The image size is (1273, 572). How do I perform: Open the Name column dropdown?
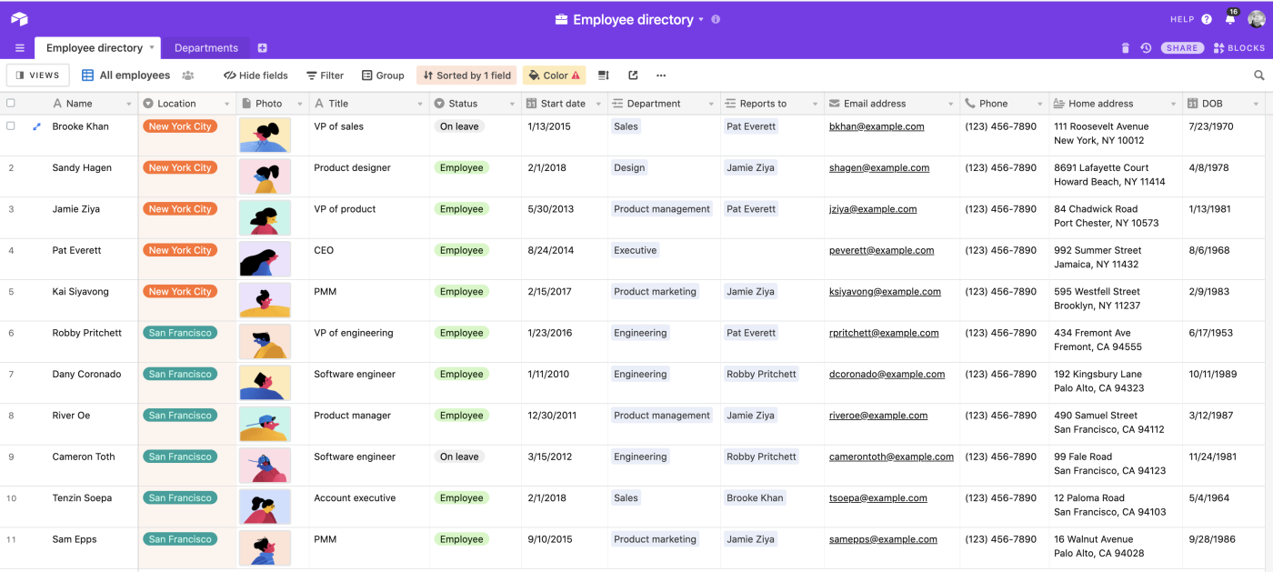pyautogui.click(x=128, y=104)
